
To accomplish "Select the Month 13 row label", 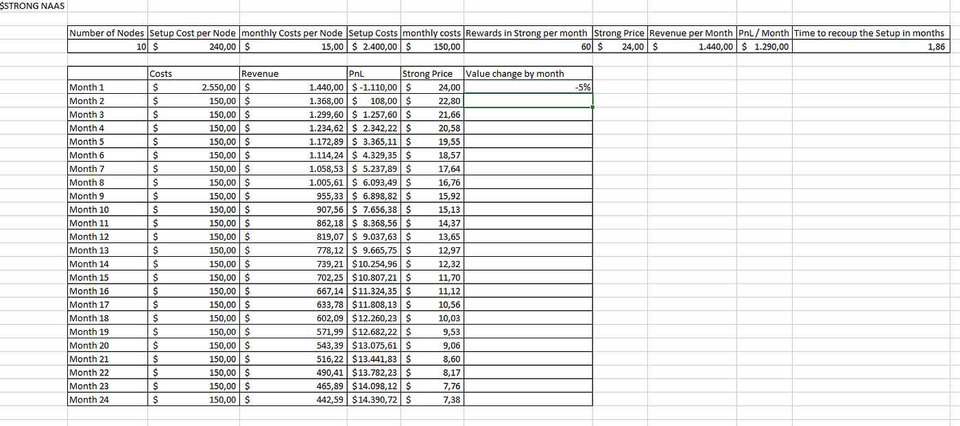I will [108, 250].
